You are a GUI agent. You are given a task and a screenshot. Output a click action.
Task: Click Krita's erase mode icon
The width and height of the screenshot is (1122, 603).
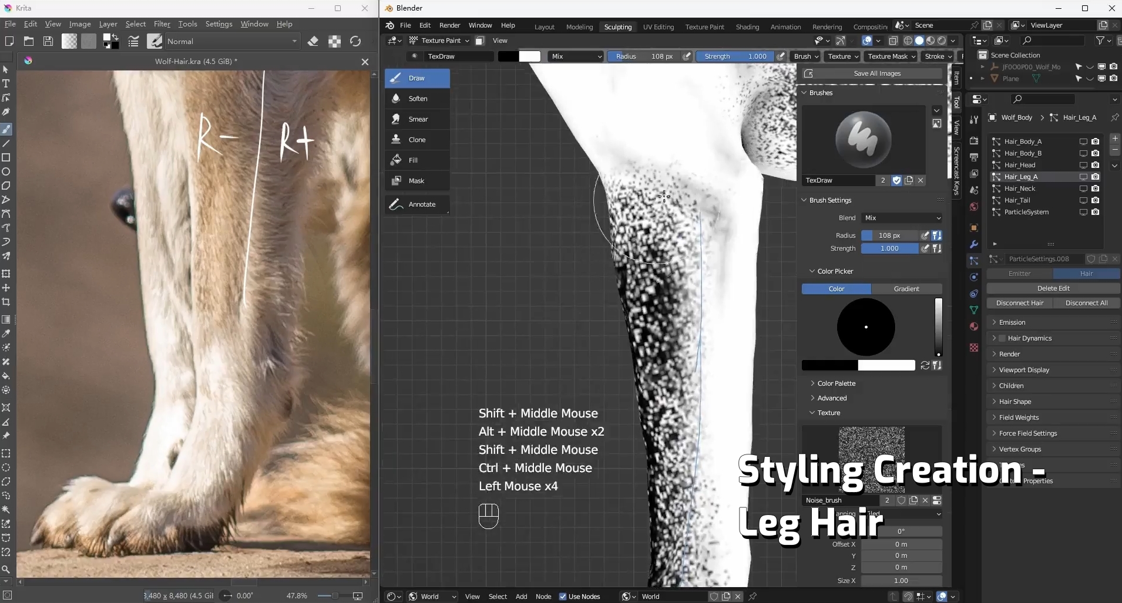point(313,41)
